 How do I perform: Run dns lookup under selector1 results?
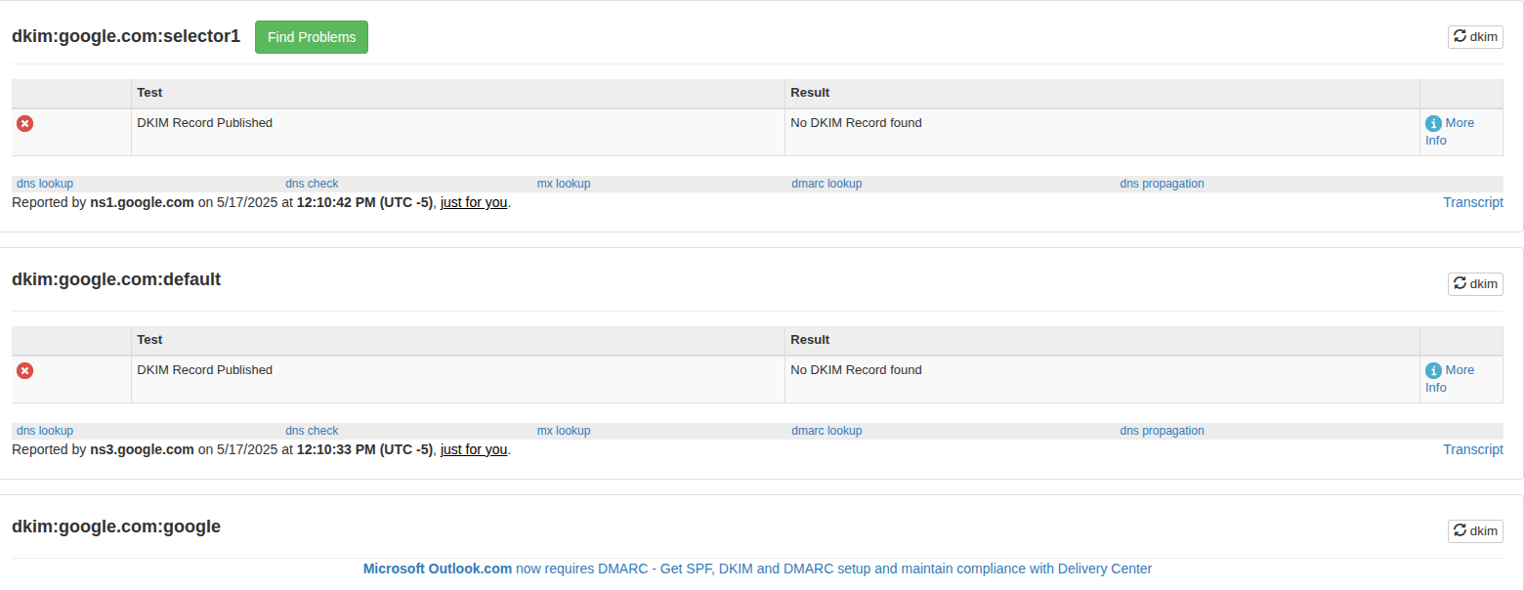45,184
